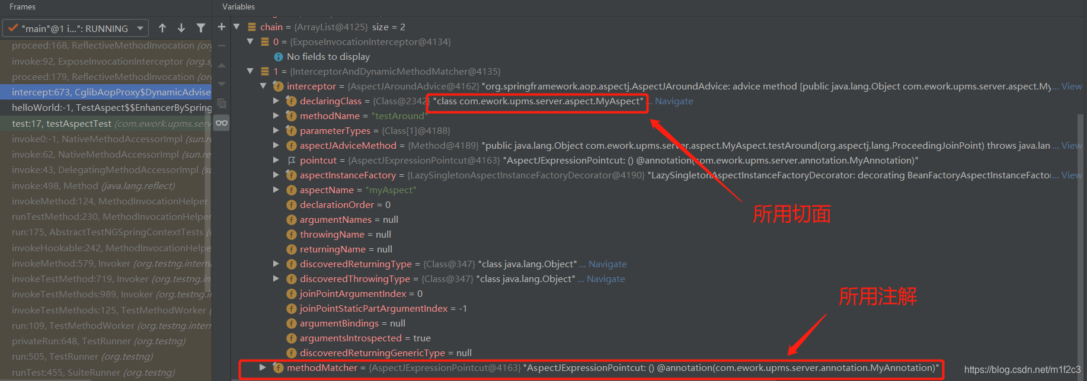Collapse the interceptor AspectJAroundAdvice node
1087x381 pixels.
tap(263, 86)
